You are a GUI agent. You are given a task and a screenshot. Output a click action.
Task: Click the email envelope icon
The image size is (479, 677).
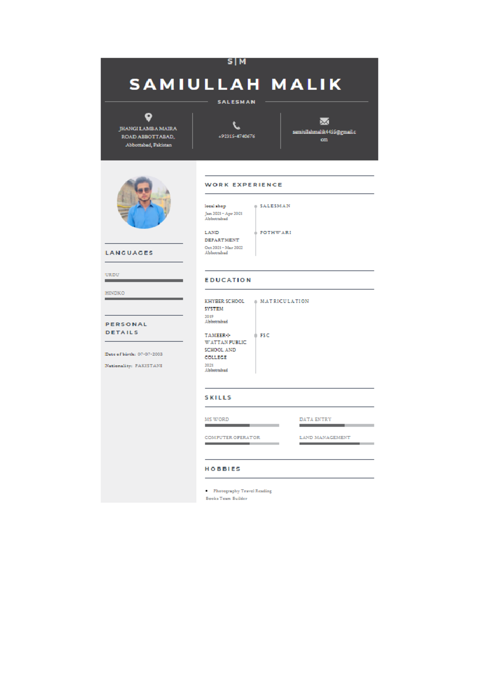coord(324,121)
